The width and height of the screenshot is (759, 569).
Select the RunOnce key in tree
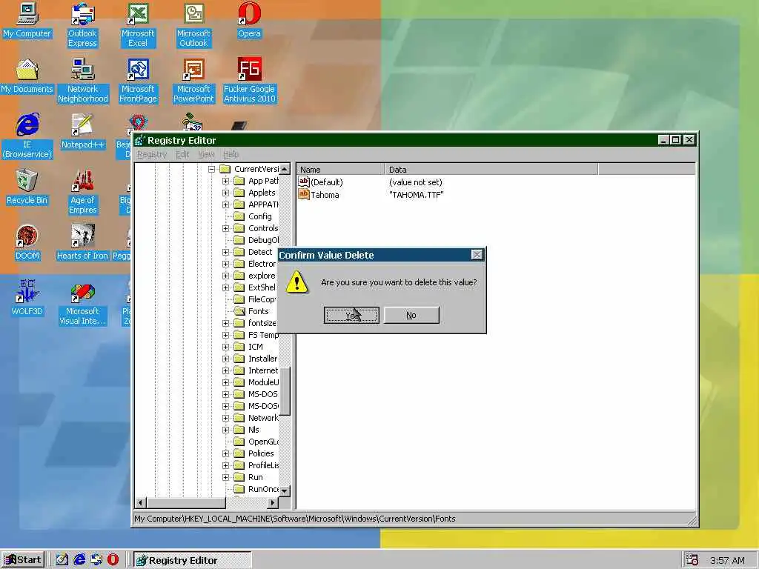point(263,489)
